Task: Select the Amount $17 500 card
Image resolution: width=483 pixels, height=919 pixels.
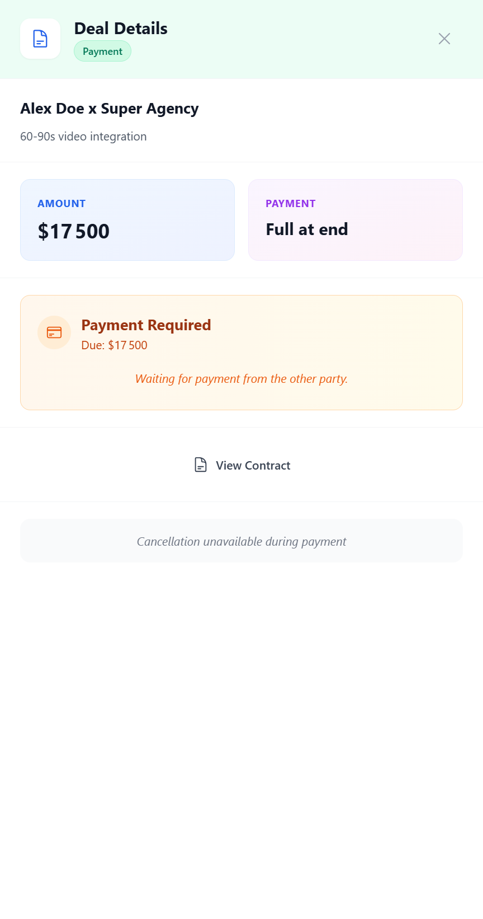Action: [127, 220]
